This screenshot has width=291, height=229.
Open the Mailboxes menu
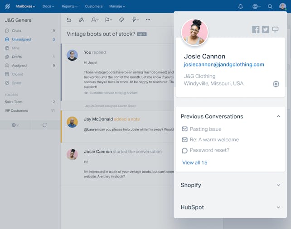[25, 6]
